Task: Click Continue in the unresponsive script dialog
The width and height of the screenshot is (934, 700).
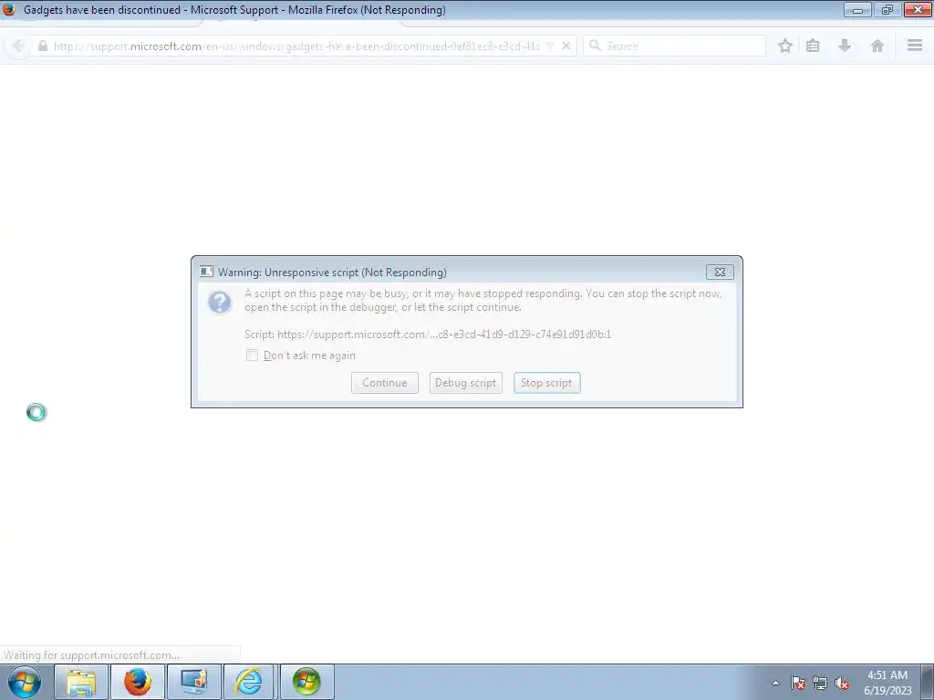Action: (x=385, y=383)
